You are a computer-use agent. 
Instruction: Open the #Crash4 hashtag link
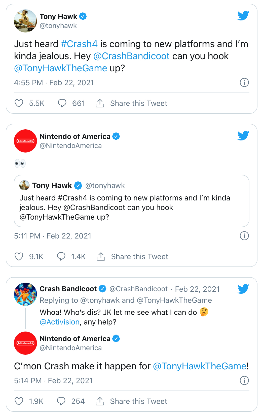pyautogui.click(x=79, y=44)
